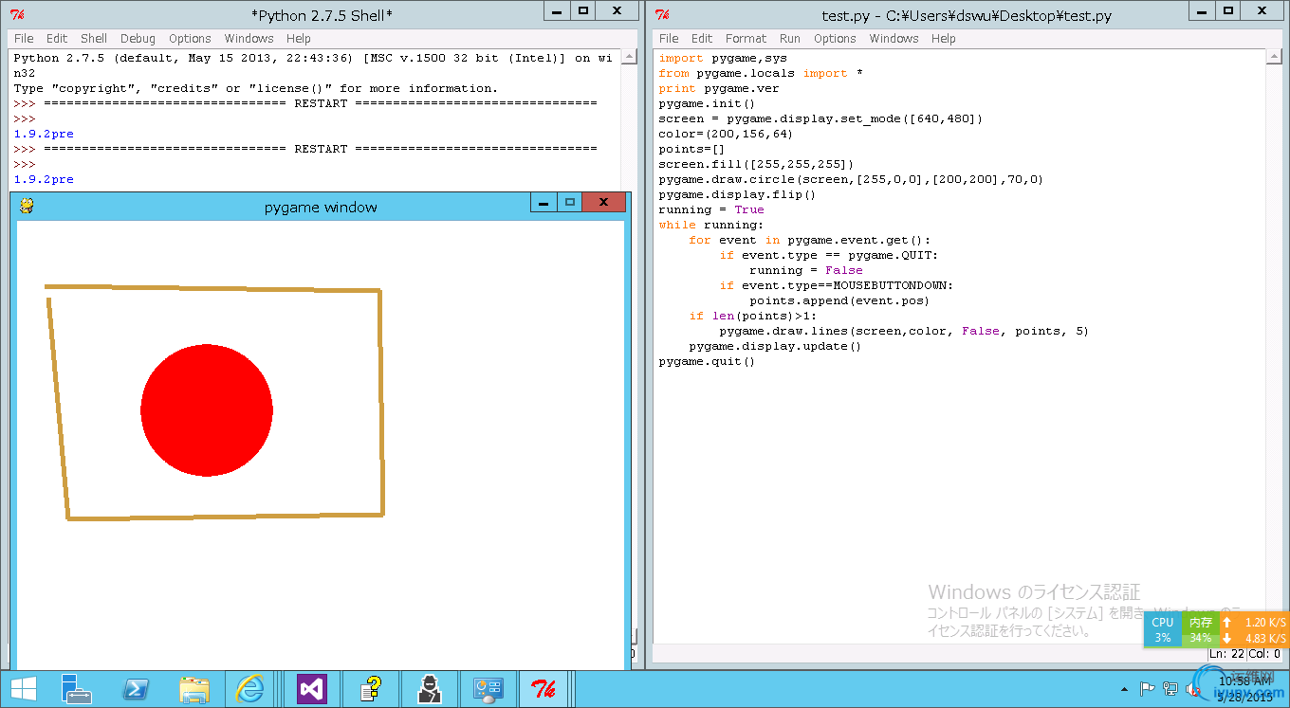Viewport: 1290px width, 708px height.
Task: Open Help menu in Python Shell
Action: tap(298, 39)
